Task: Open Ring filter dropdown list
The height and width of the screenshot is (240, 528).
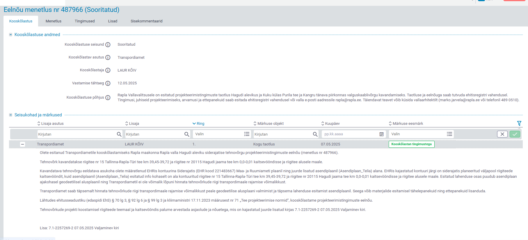Action: pyautogui.click(x=247, y=134)
